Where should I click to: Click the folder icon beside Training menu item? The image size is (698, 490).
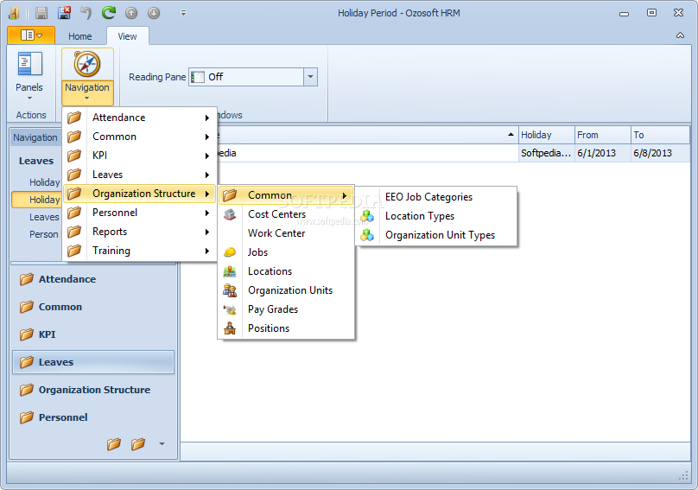[x=74, y=251]
